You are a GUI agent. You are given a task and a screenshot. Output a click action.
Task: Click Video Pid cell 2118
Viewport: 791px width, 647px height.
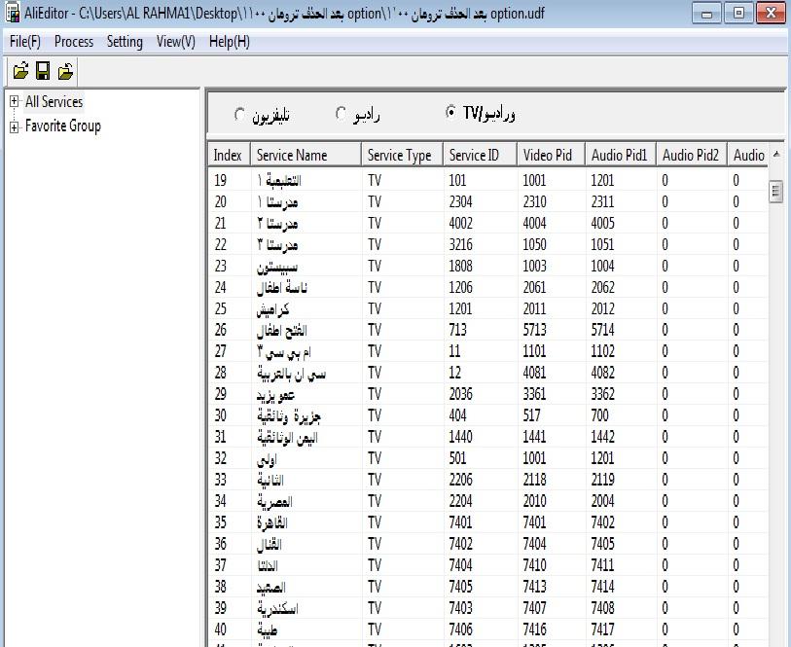click(534, 480)
